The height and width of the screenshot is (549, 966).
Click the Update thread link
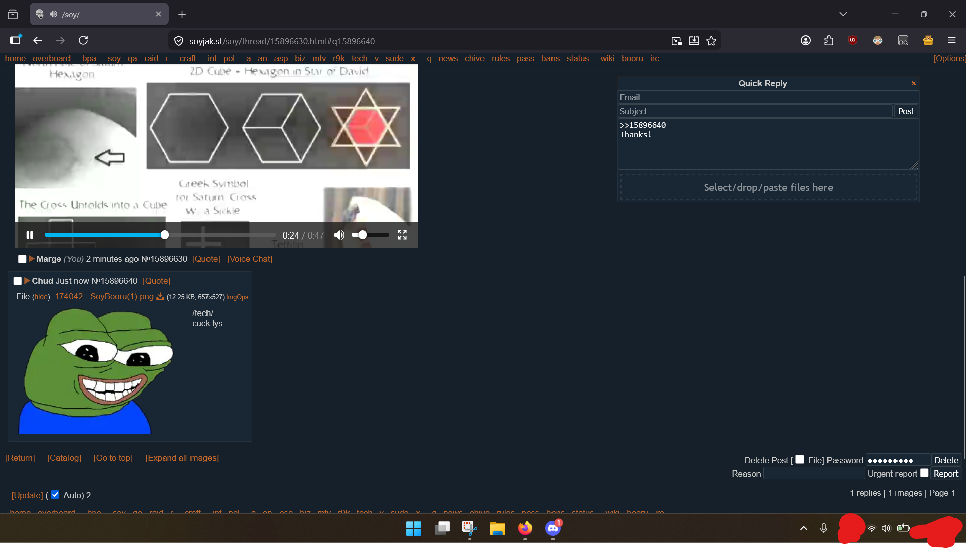pyautogui.click(x=27, y=495)
